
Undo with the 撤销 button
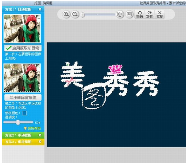139,14
